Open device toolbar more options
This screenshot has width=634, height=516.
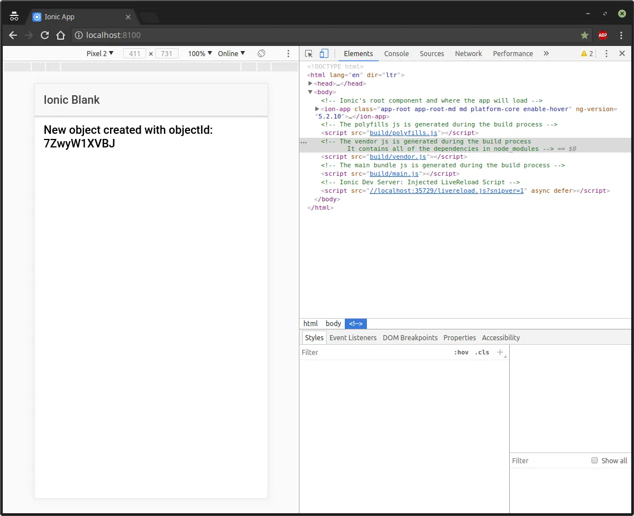(x=288, y=53)
